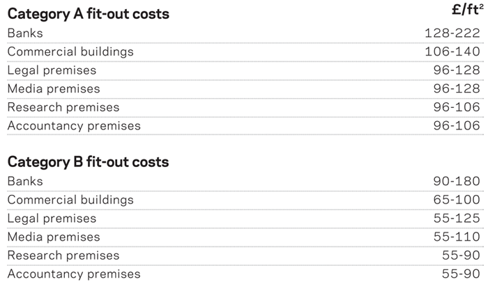Click the Category A fit-out costs heading
The height and width of the screenshot is (293, 488).
88,14
